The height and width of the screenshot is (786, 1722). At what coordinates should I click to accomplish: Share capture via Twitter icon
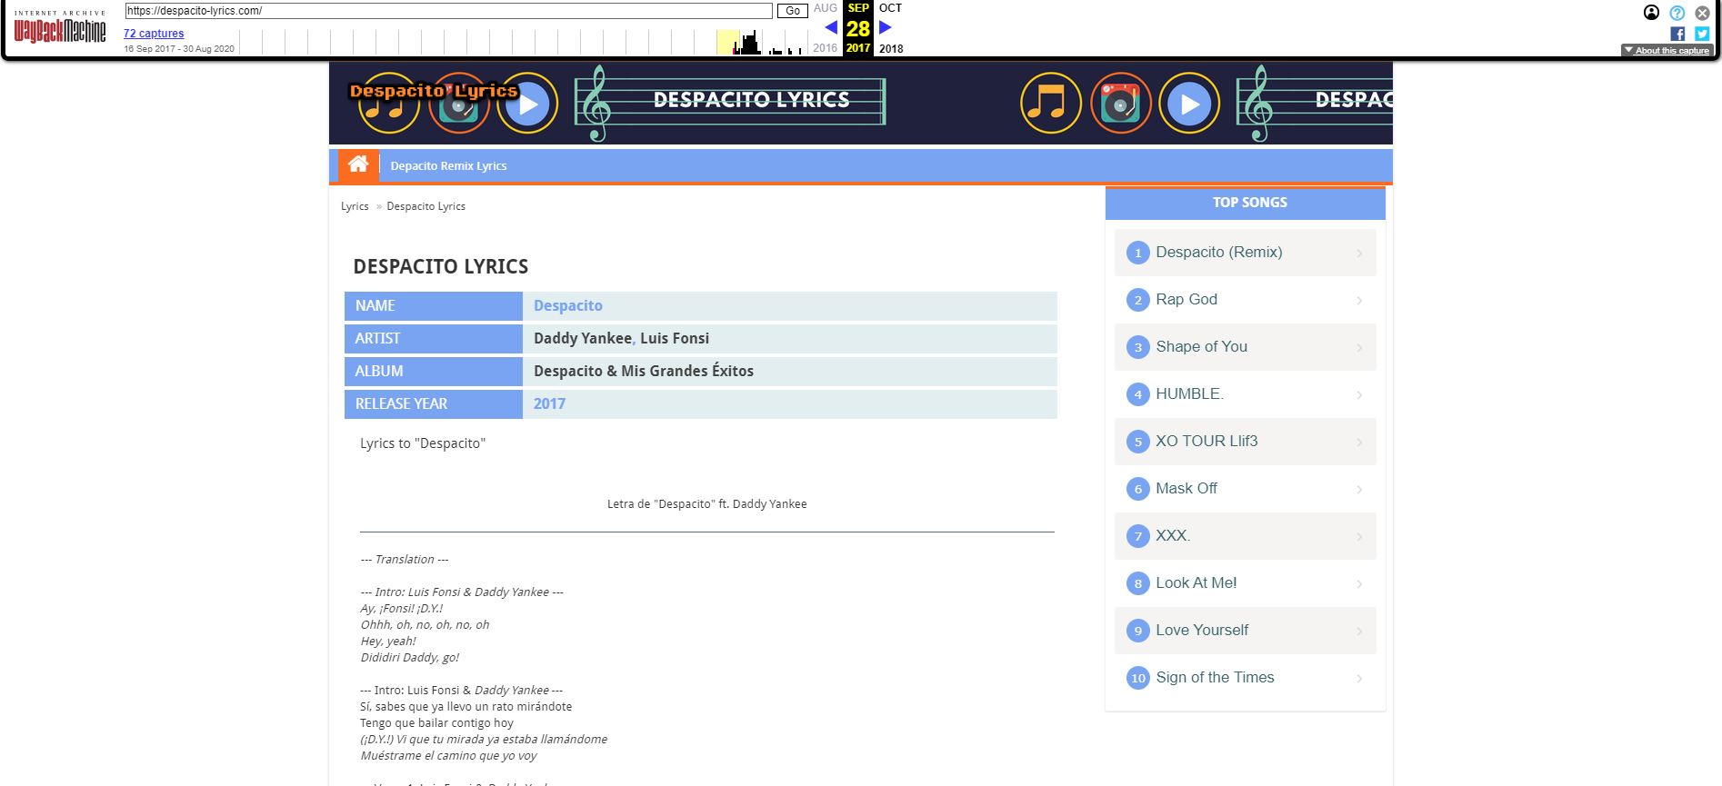[x=1702, y=34]
